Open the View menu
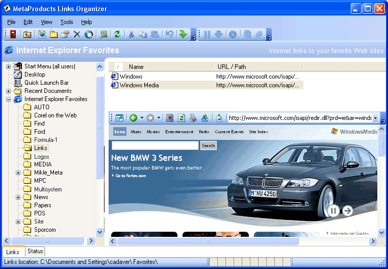 (46, 22)
